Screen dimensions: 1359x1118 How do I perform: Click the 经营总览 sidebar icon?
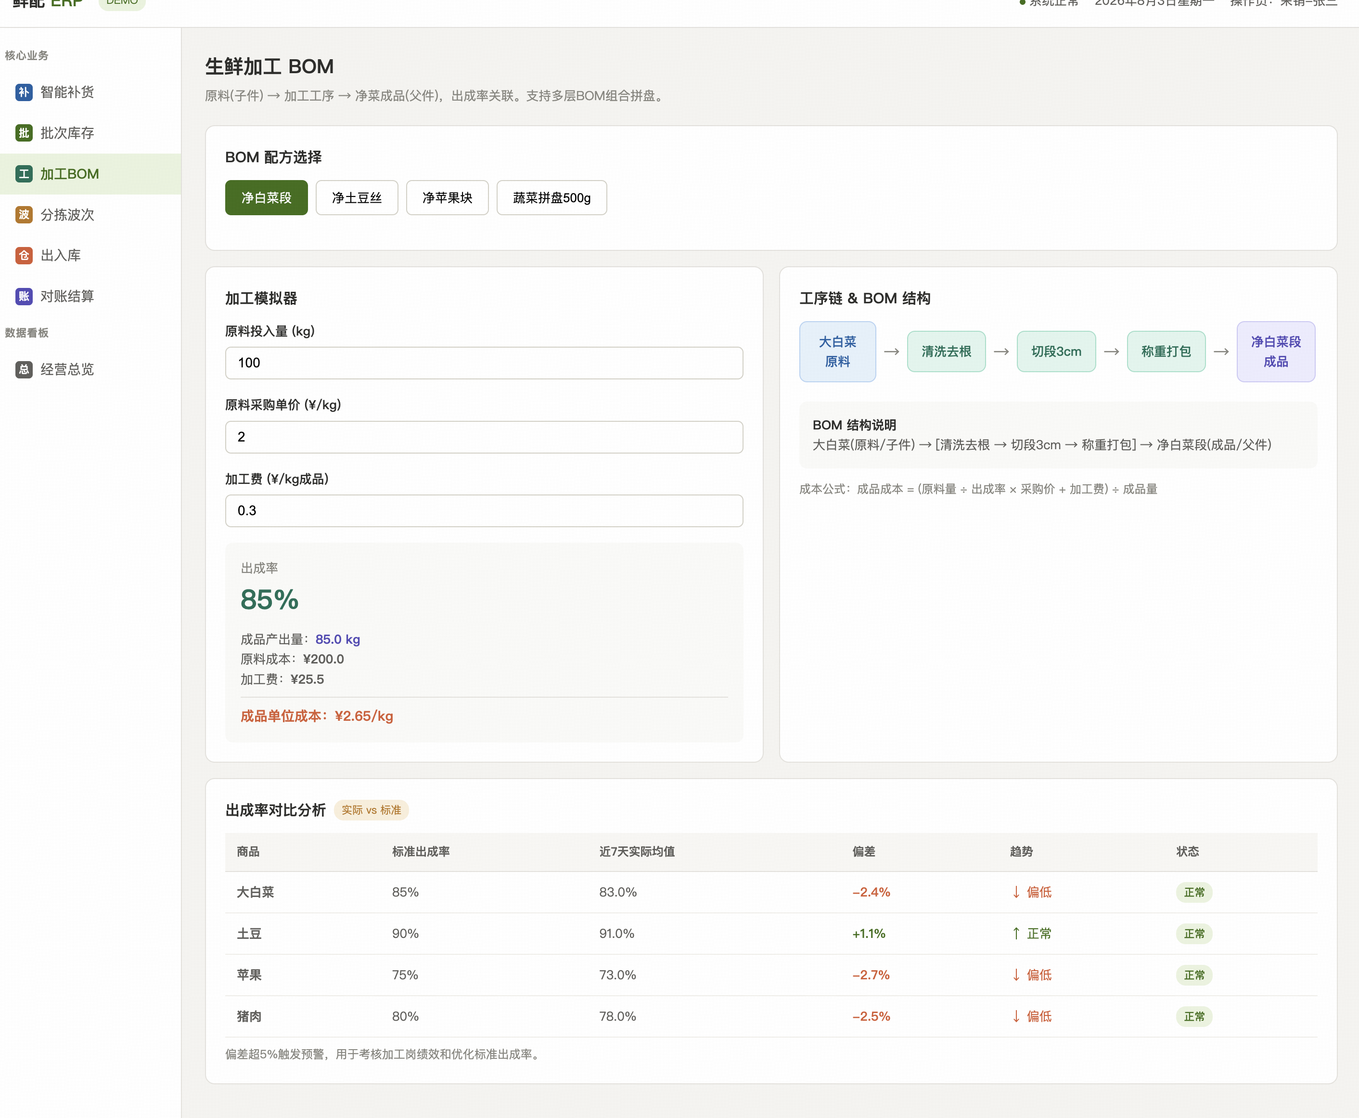click(24, 370)
